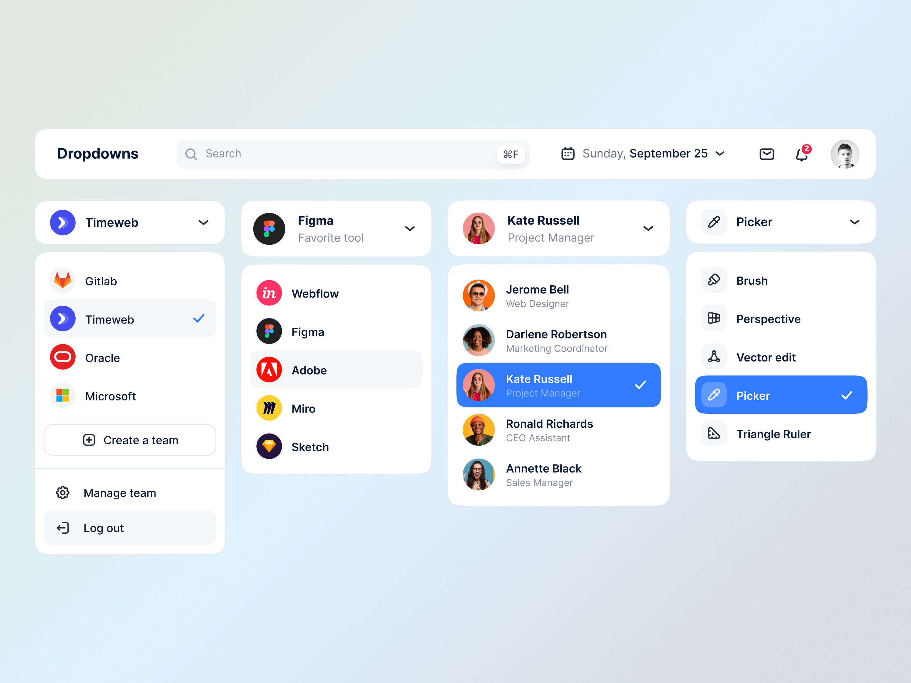Screen dimensions: 911x683
Task: Click the Log out icon
Action: (x=64, y=527)
